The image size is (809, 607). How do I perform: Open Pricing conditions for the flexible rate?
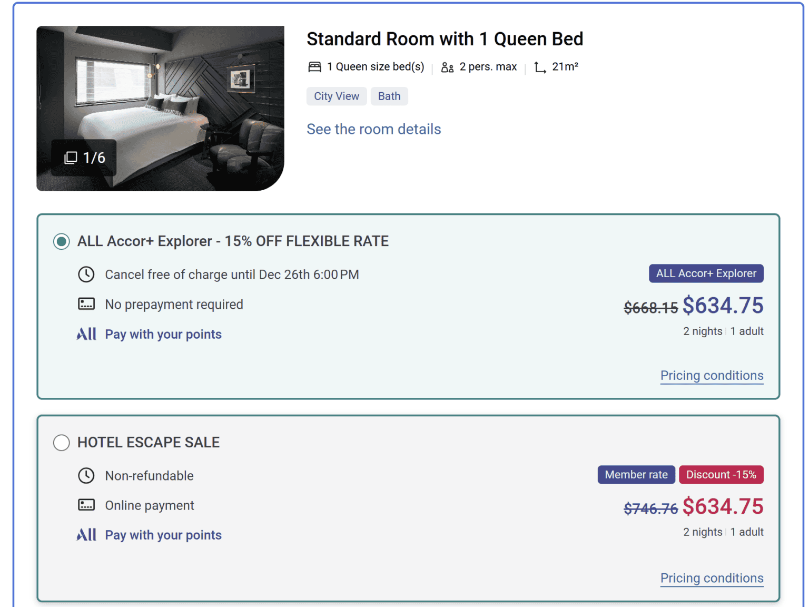pos(712,376)
